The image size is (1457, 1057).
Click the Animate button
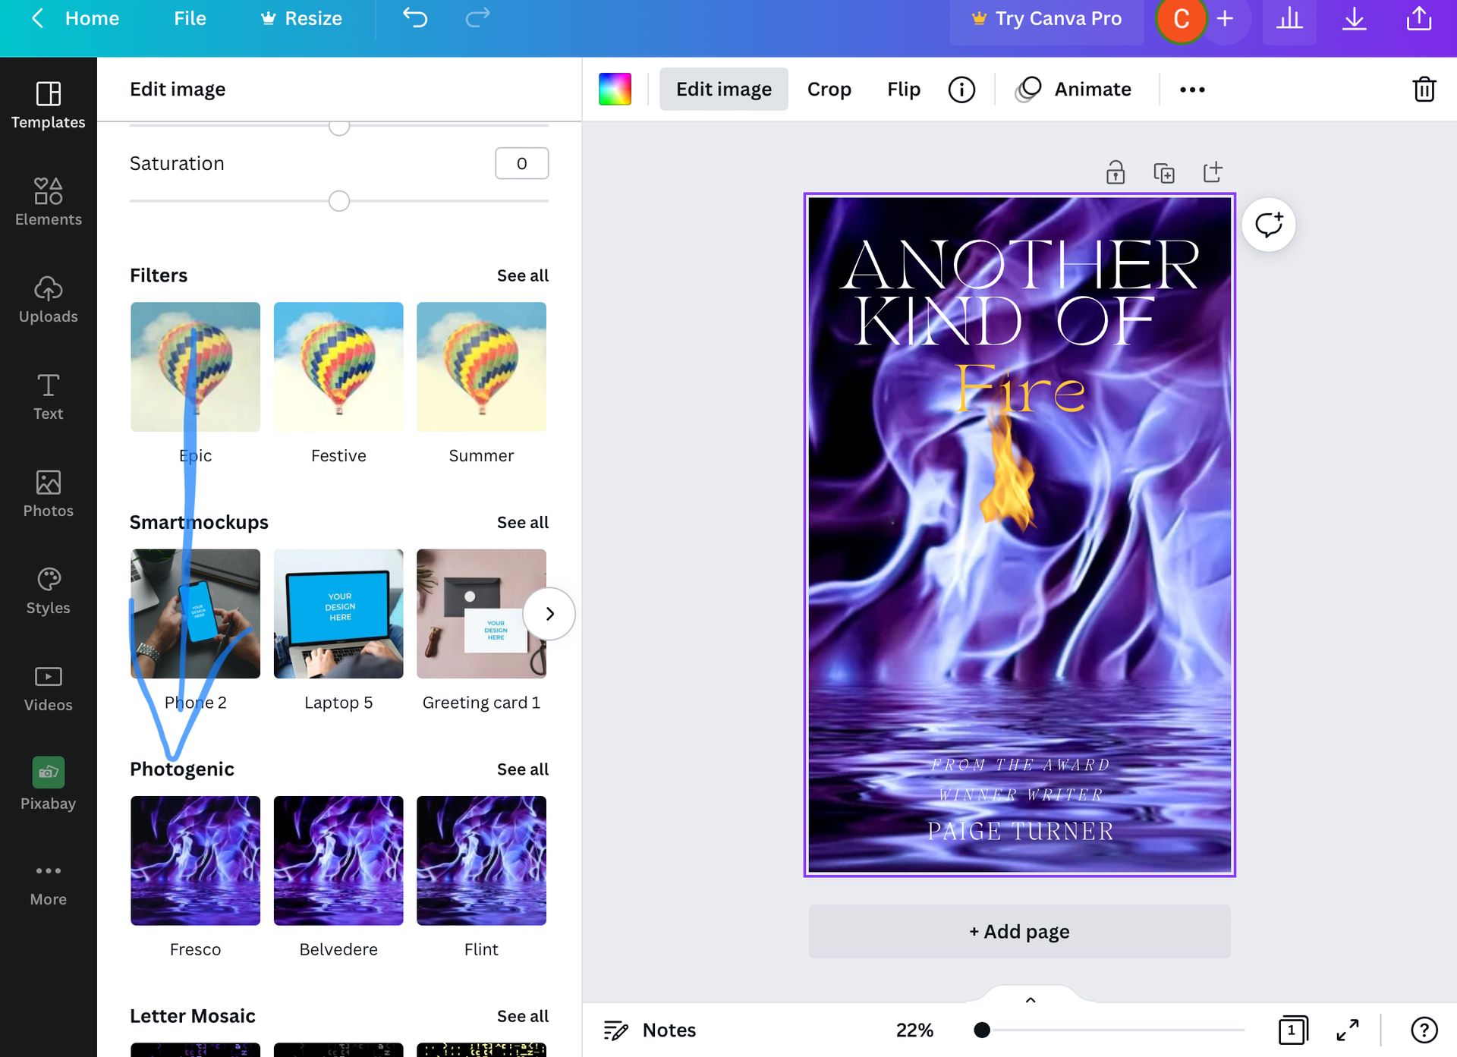1074,90
